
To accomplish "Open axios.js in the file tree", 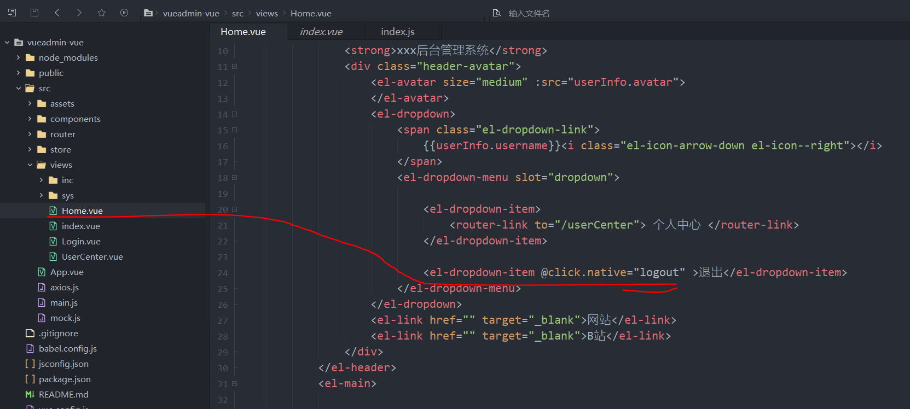I will click(x=65, y=287).
